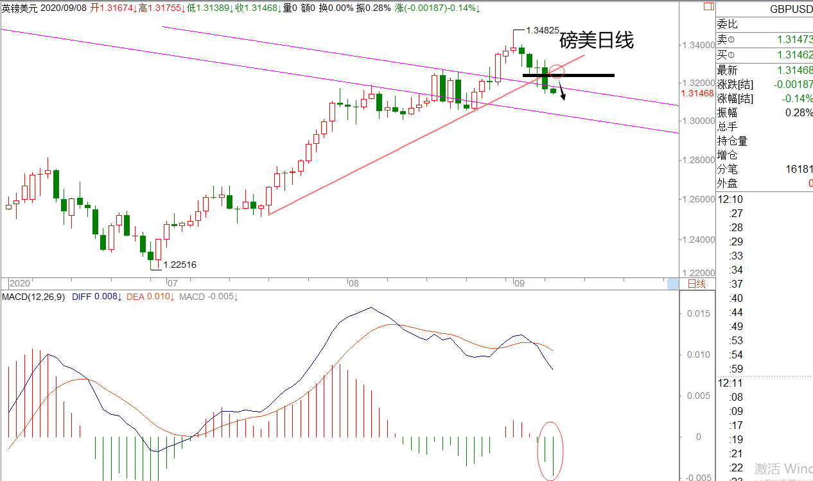
Task: Click the :33 tick entry
Action: pyautogui.click(x=736, y=256)
